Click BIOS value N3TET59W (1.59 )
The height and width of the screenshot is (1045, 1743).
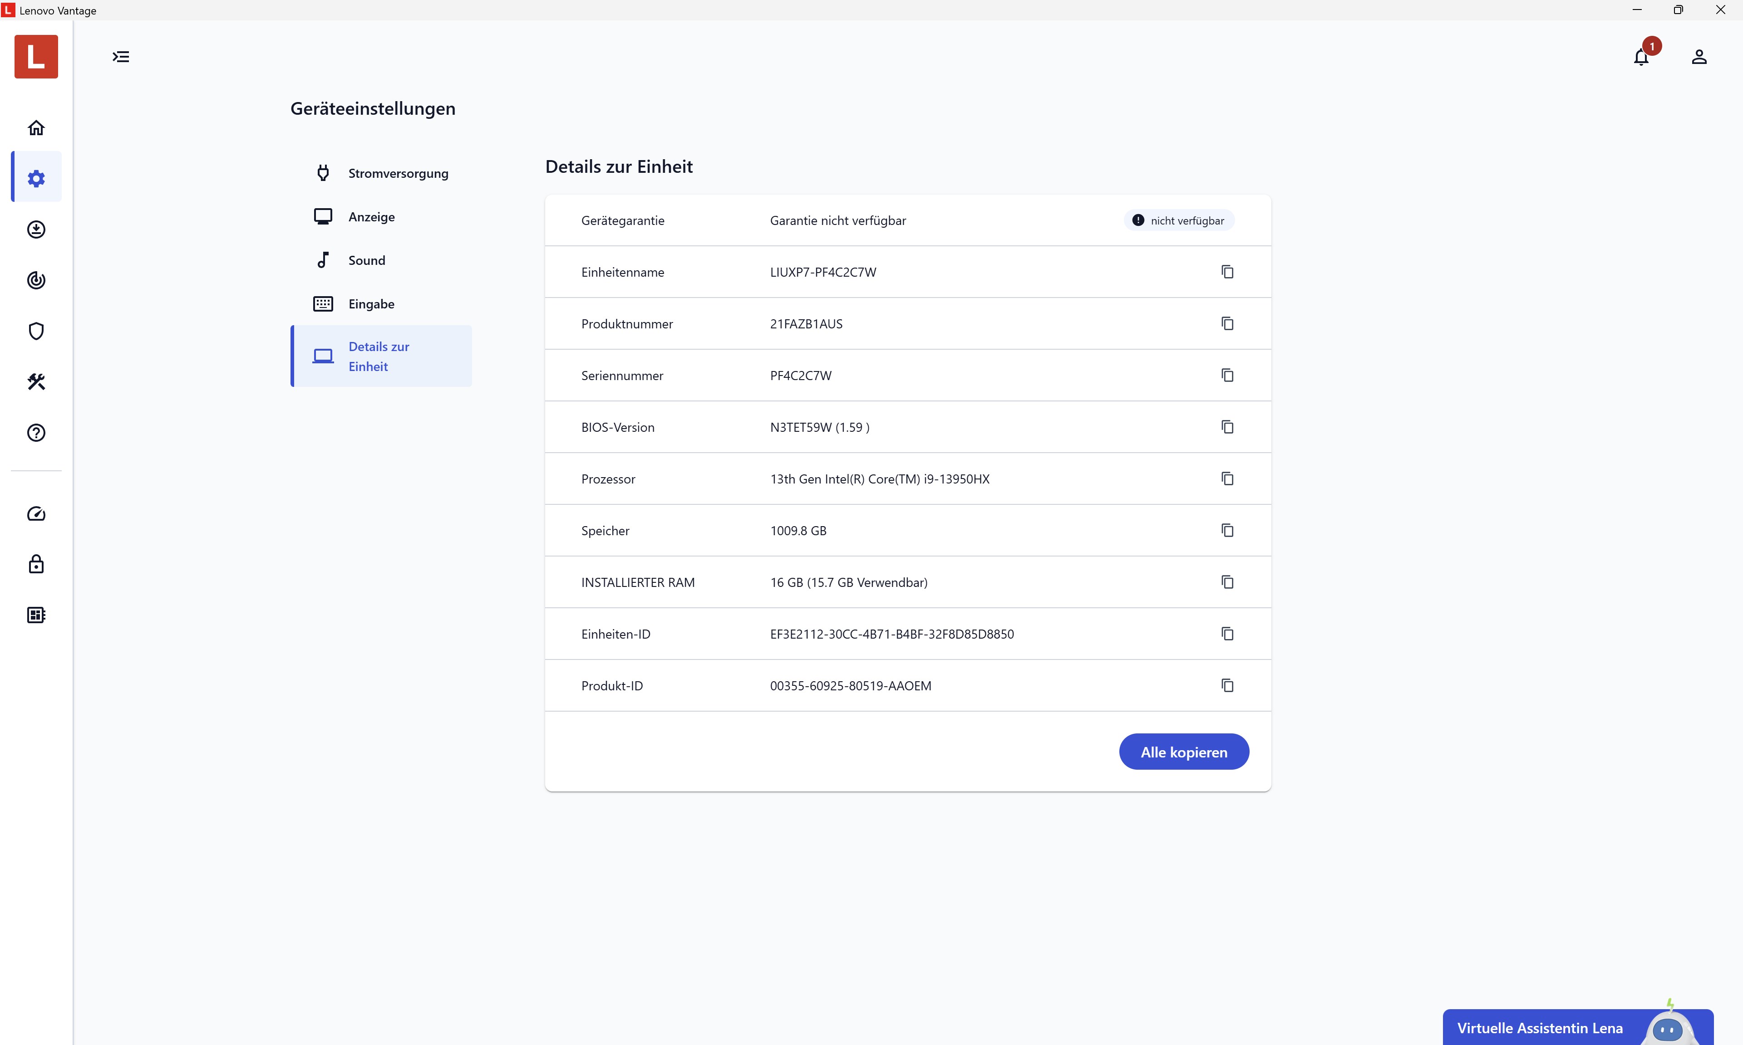[x=819, y=427]
